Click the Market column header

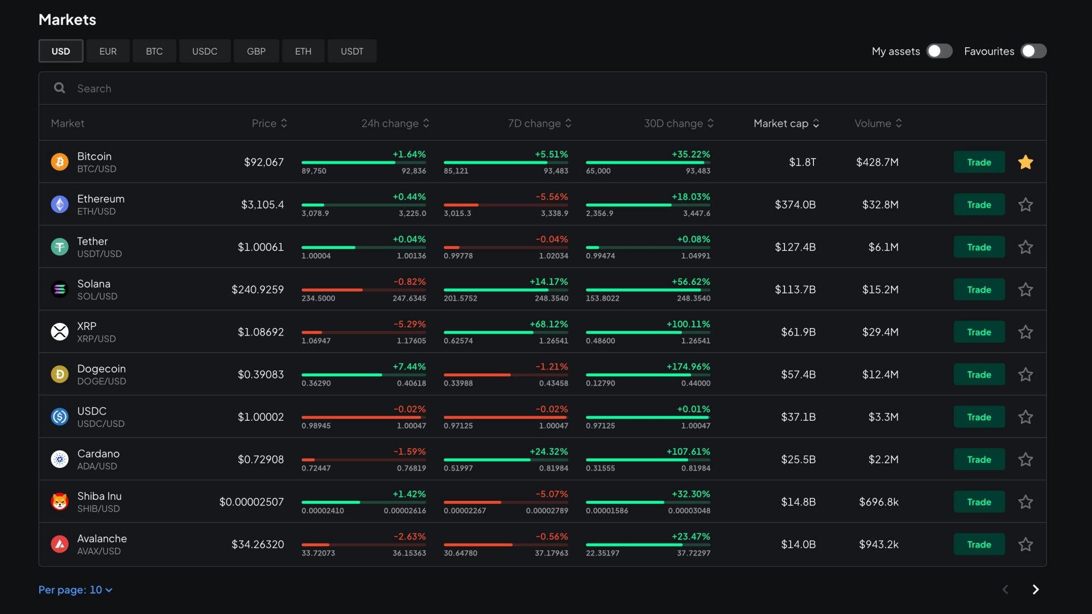point(68,123)
